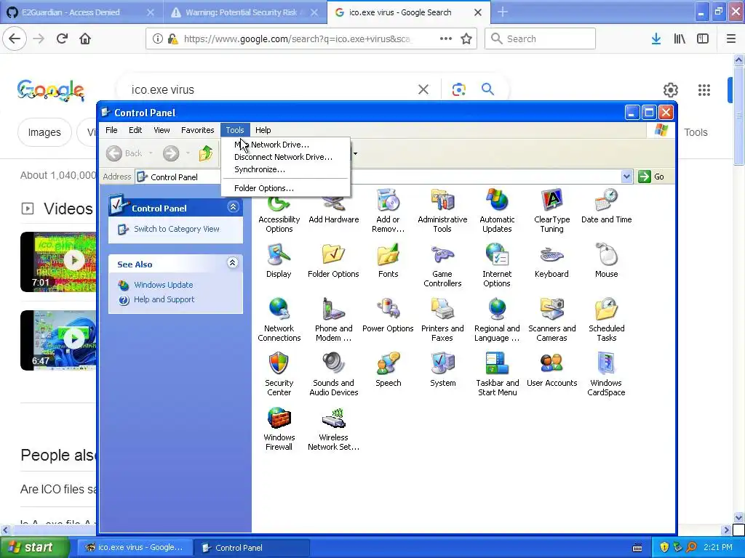Open Administrative Tools icon
The height and width of the screenshot is (558, 745).
pos(442,210)
